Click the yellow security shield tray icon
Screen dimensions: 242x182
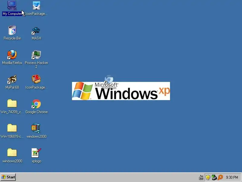coord(208,177)
